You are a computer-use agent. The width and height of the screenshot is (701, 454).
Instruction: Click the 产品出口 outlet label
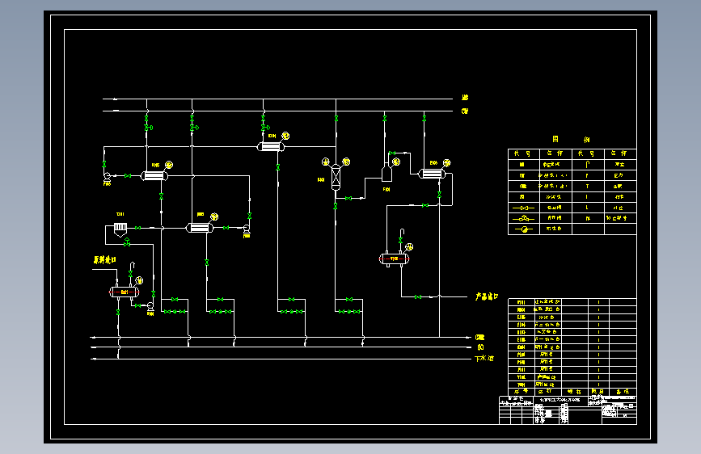[487, 296]
